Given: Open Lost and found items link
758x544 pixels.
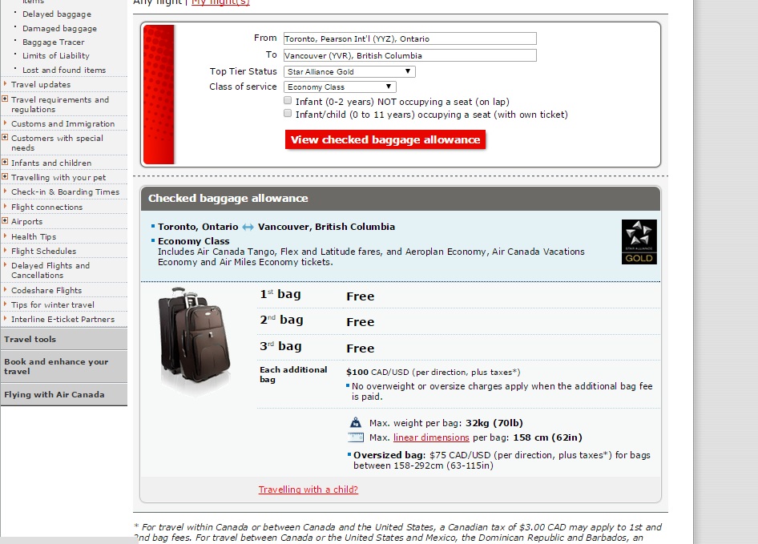Looking at the screenshot, I should pyautogui.click(x=64, y=71).
